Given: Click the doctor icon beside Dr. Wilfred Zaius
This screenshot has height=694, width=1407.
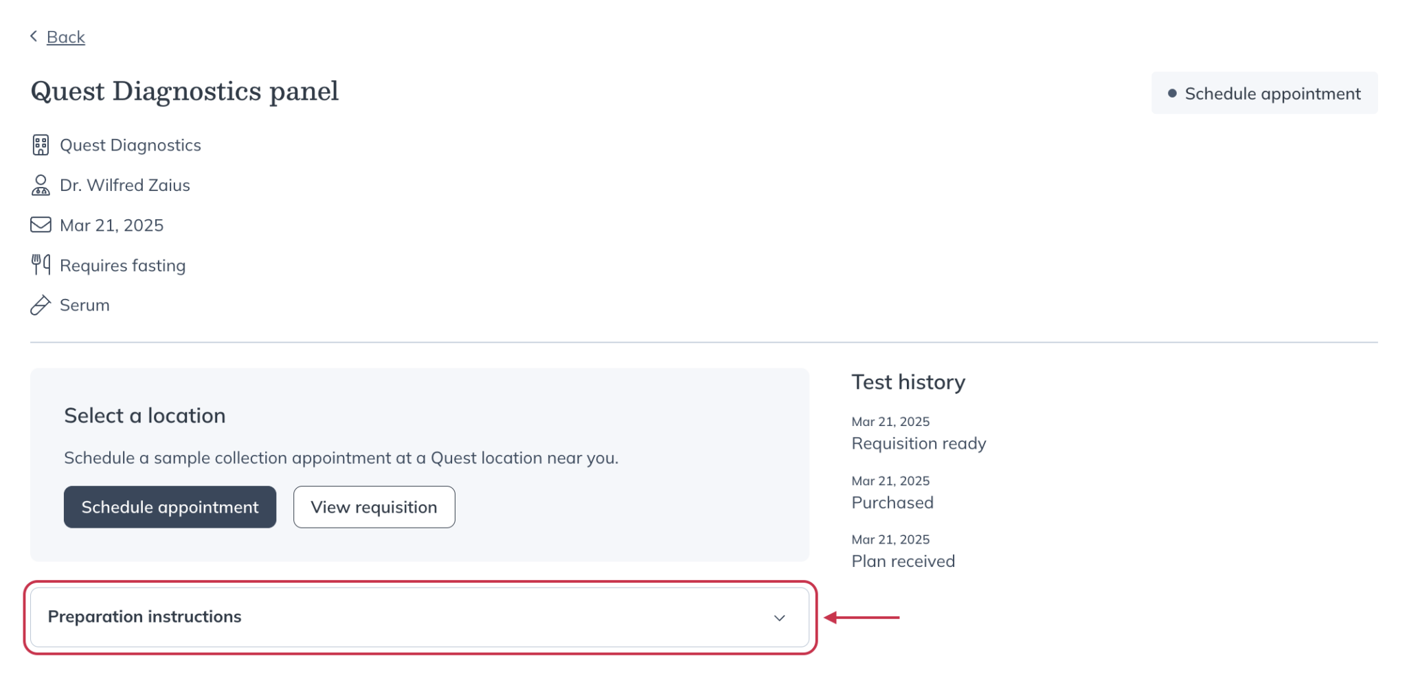Looking at the screenshot, I should (41, 185).
